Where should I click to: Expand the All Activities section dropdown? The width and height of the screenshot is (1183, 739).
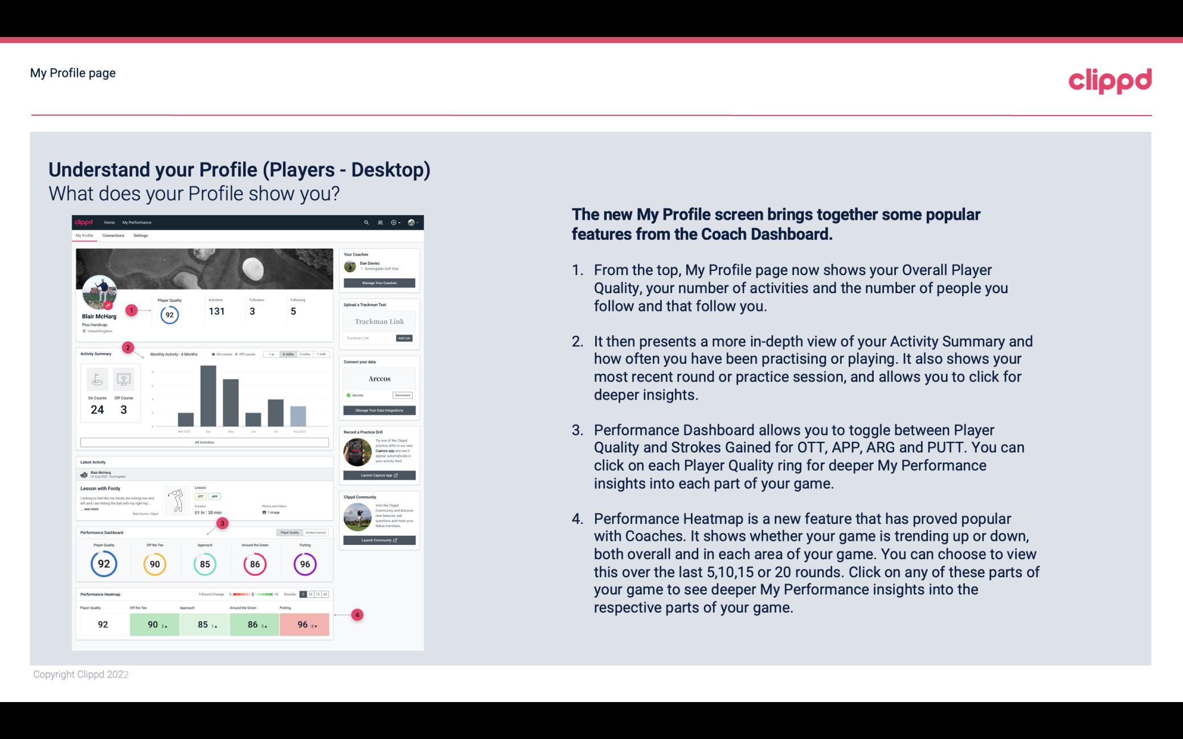coord(204,443)
